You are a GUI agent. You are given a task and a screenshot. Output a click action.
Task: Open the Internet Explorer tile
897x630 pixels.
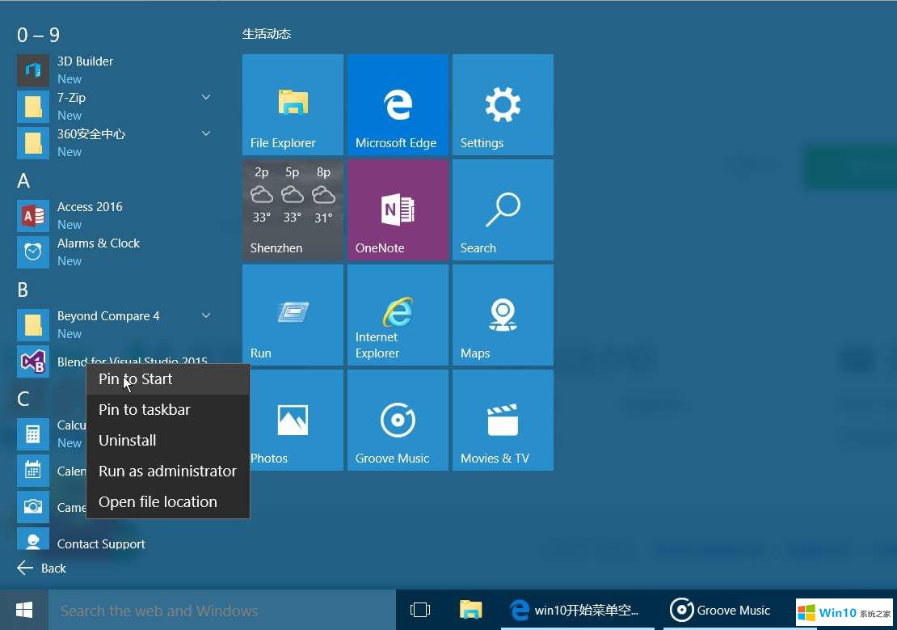[398, 315]
